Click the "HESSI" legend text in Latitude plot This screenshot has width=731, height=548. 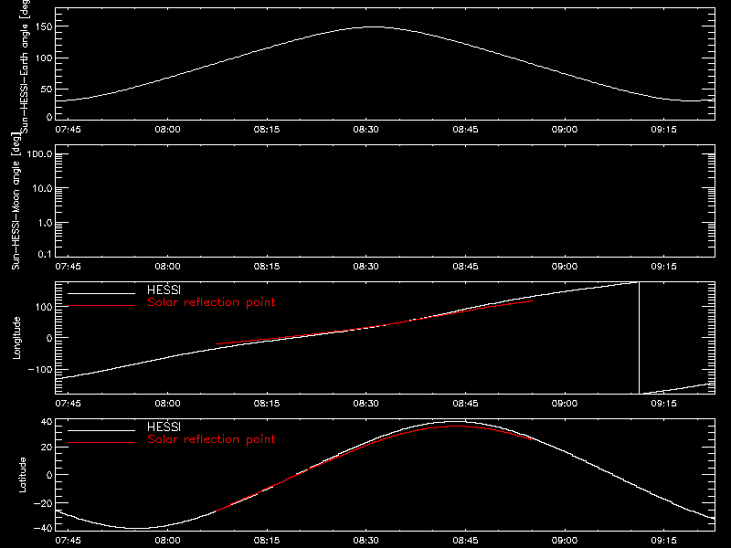(164, 427)
